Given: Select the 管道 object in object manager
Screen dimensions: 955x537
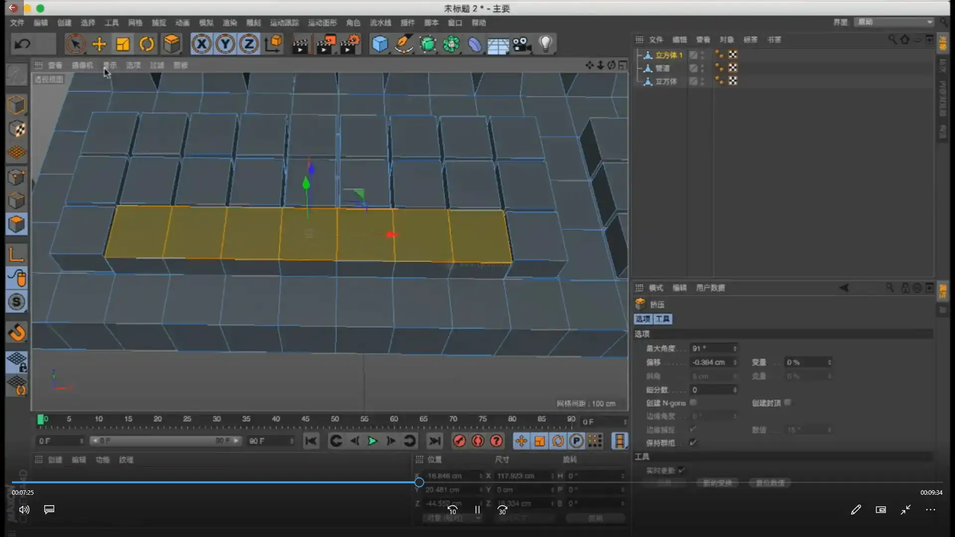Looking at the screenshot, I should [x=662, y=69].
